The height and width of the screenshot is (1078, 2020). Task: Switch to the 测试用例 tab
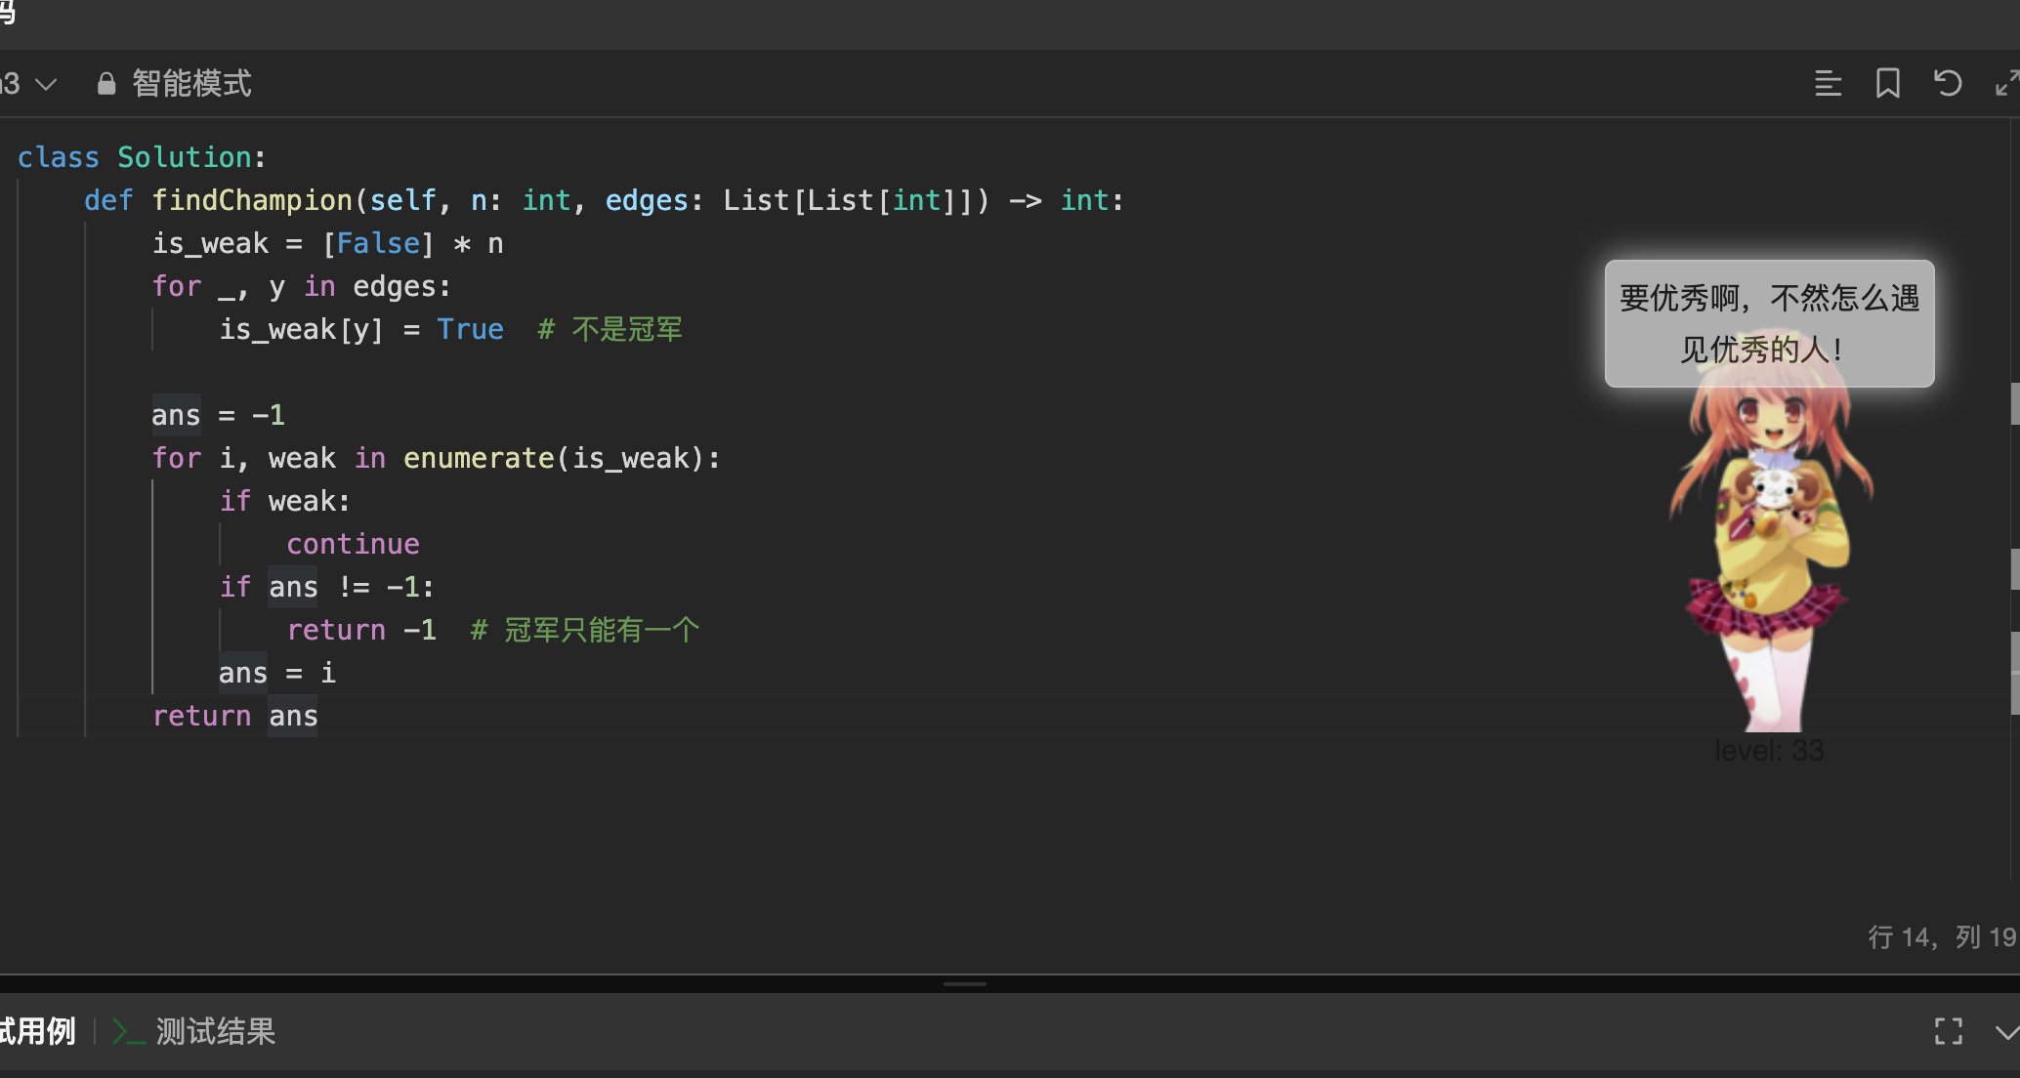click(37, 1031)
